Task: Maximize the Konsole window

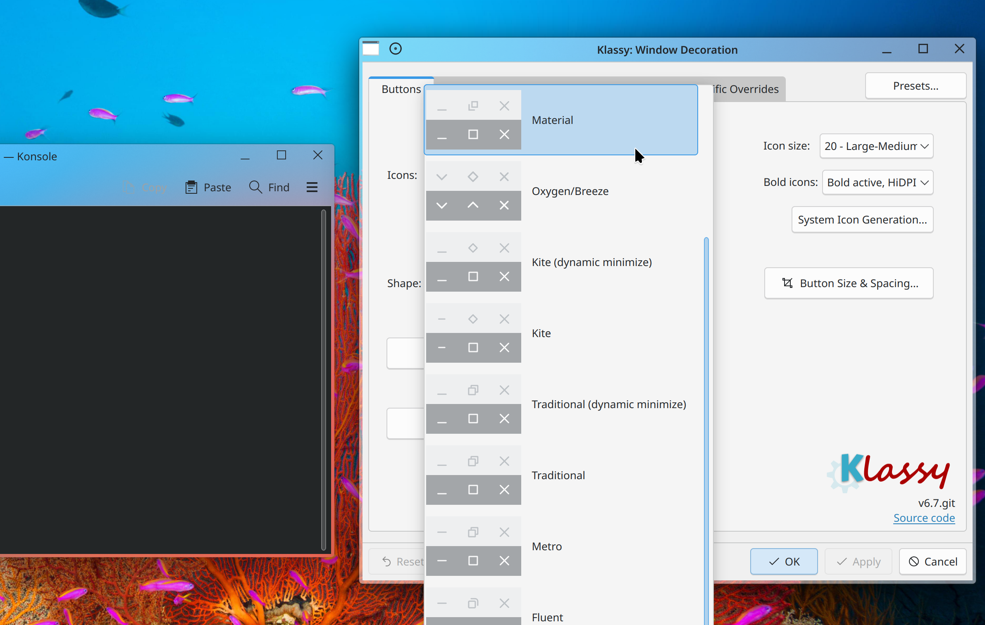Action: click(281, 155)
